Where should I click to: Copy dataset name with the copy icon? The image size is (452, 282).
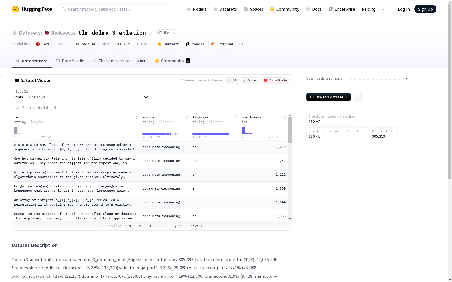(150, 33)
